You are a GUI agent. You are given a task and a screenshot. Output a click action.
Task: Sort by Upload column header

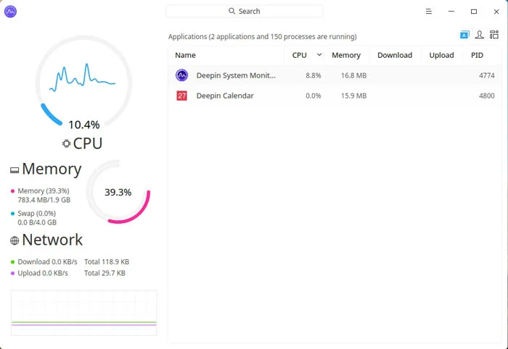(441, 55)
